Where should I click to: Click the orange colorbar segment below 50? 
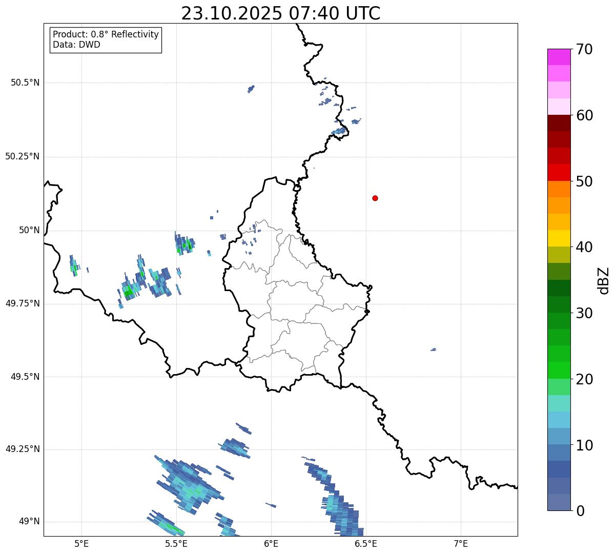pyautogui.click(x=559, y=189)
